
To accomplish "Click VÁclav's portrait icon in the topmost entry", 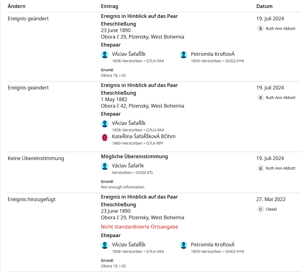I will (x=105, y=55).
